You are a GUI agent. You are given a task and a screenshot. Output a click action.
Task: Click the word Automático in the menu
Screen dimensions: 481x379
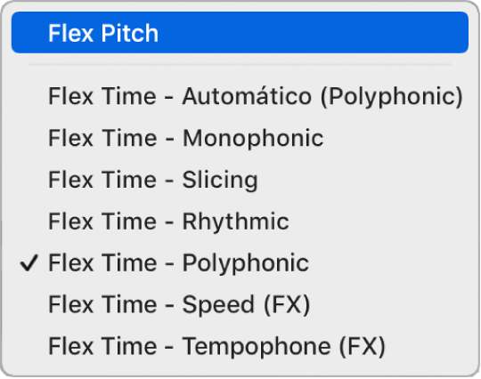[247, 96]
